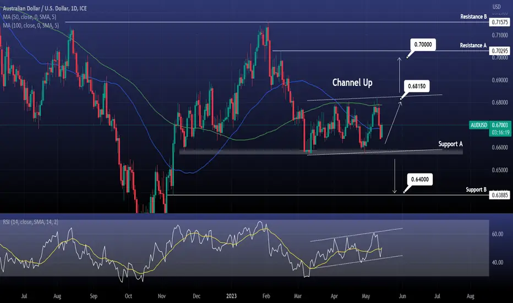Click the Resistance A label
513x303 pixels.
click(473, 45)
